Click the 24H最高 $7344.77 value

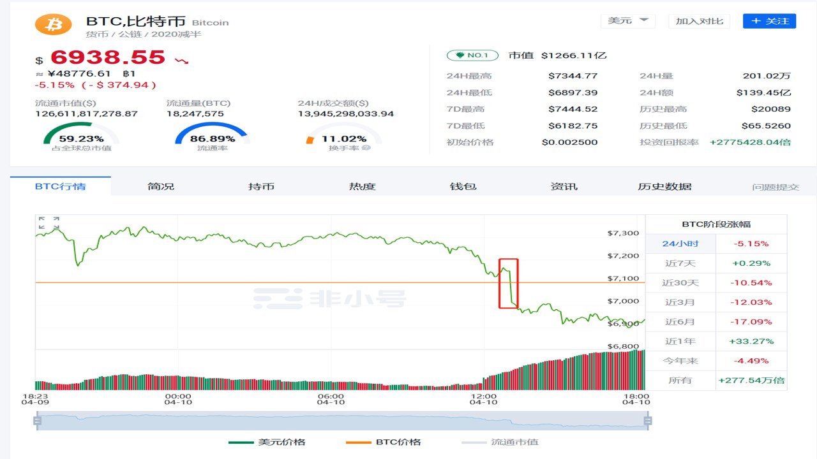coord(573,76)
